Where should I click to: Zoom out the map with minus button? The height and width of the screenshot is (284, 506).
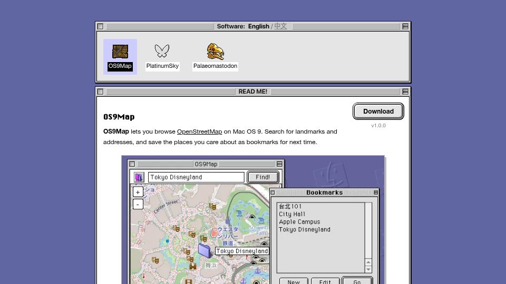(x=138, y=204)
